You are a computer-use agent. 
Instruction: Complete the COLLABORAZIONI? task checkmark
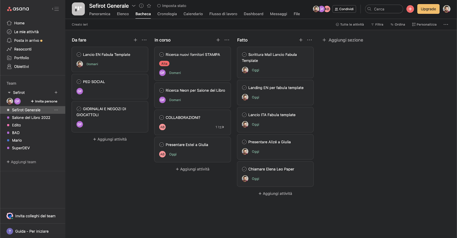[162, 117]
